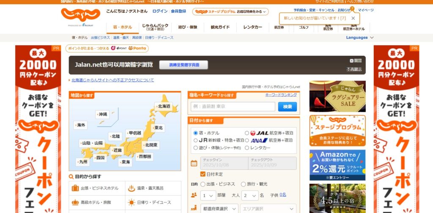
Task: Select 山陰・山陽 on the map
Action: point(92,143)
